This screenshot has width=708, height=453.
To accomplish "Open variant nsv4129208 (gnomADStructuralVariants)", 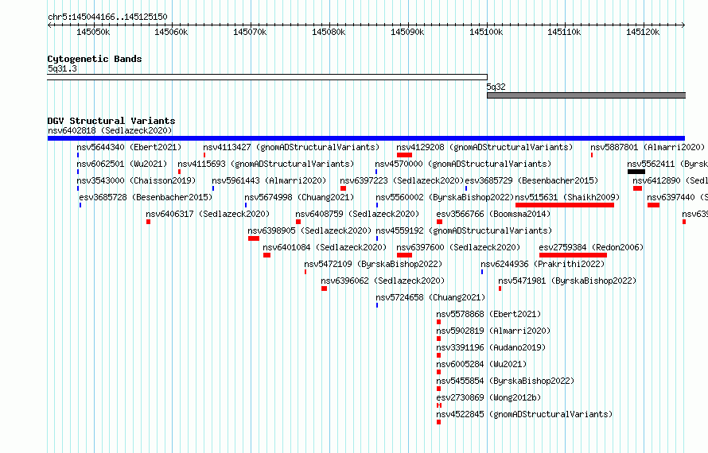I will [484, 147].
